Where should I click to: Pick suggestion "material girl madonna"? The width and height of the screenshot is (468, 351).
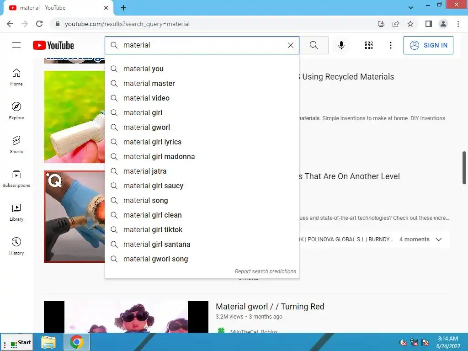tap(202, 156)
